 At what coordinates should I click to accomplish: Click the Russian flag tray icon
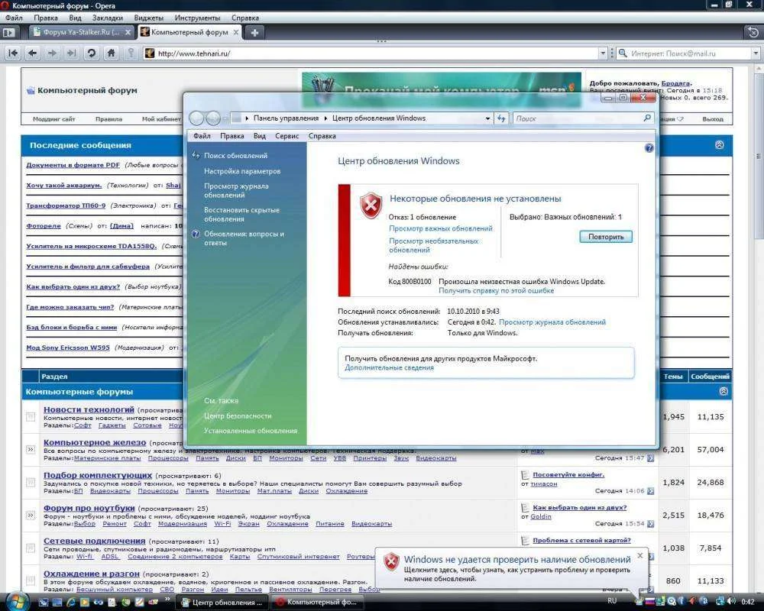649,601
